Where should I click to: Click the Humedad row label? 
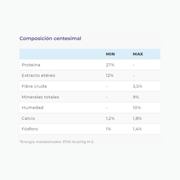[33, 107]
